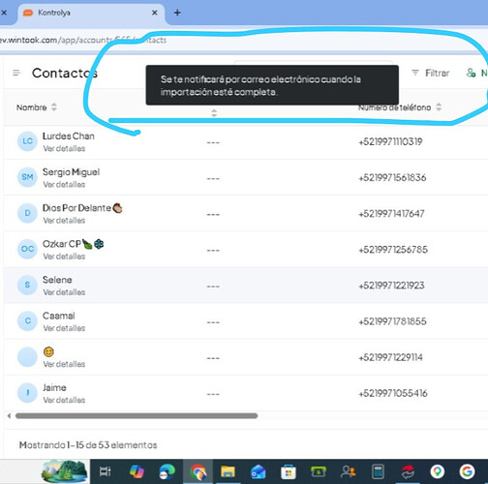The height and width of the screenshot is (484, 488).
Task: Select the Ozkar CP contact name
Action: 62,244
